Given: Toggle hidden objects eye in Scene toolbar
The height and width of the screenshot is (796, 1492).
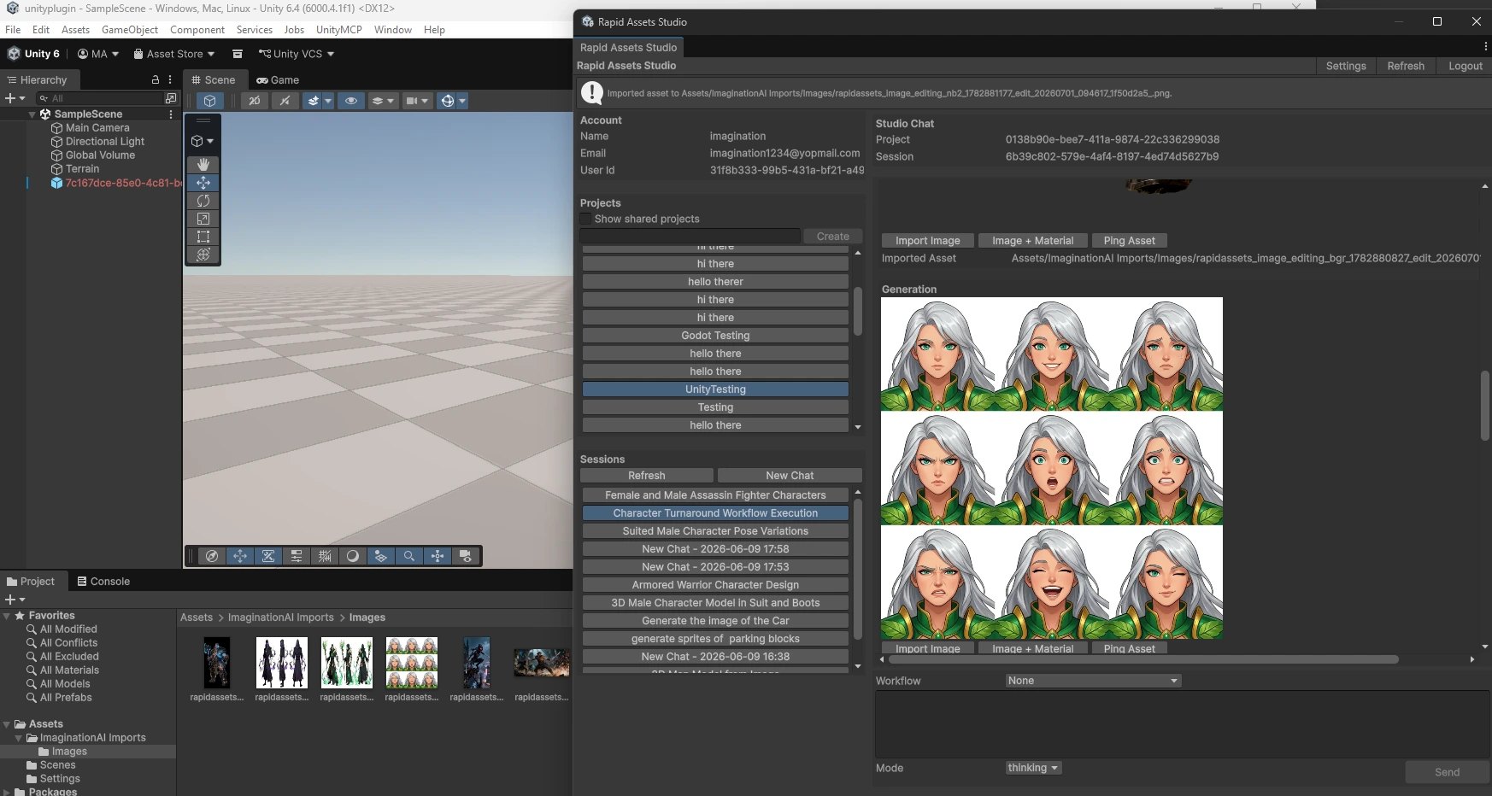Looking at the screenshot, I should pos(350,101).
